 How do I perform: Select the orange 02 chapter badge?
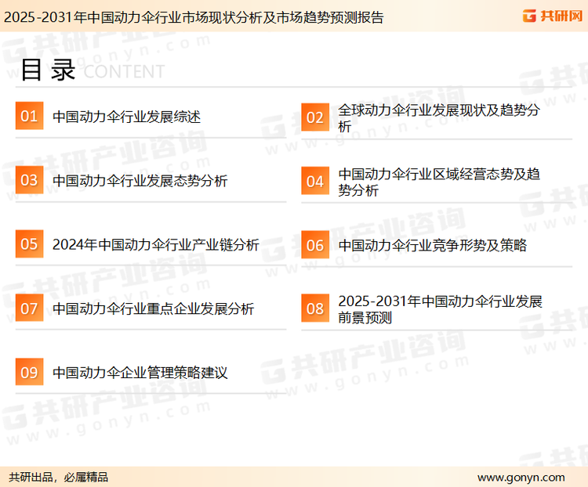point(315,117)
